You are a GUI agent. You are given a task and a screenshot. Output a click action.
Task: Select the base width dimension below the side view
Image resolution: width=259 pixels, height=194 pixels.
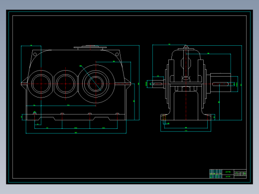(x=186, y=131)
